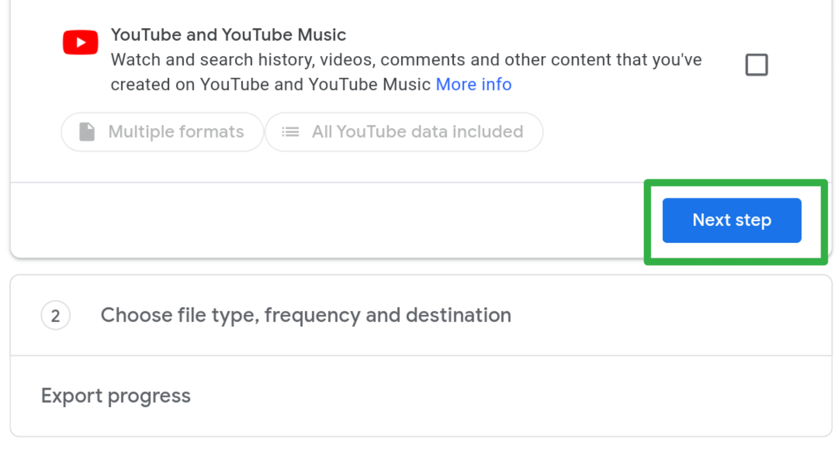Click the Next step label text
The height and width of the screenshot is (456, 838).
tap(732, 220)
